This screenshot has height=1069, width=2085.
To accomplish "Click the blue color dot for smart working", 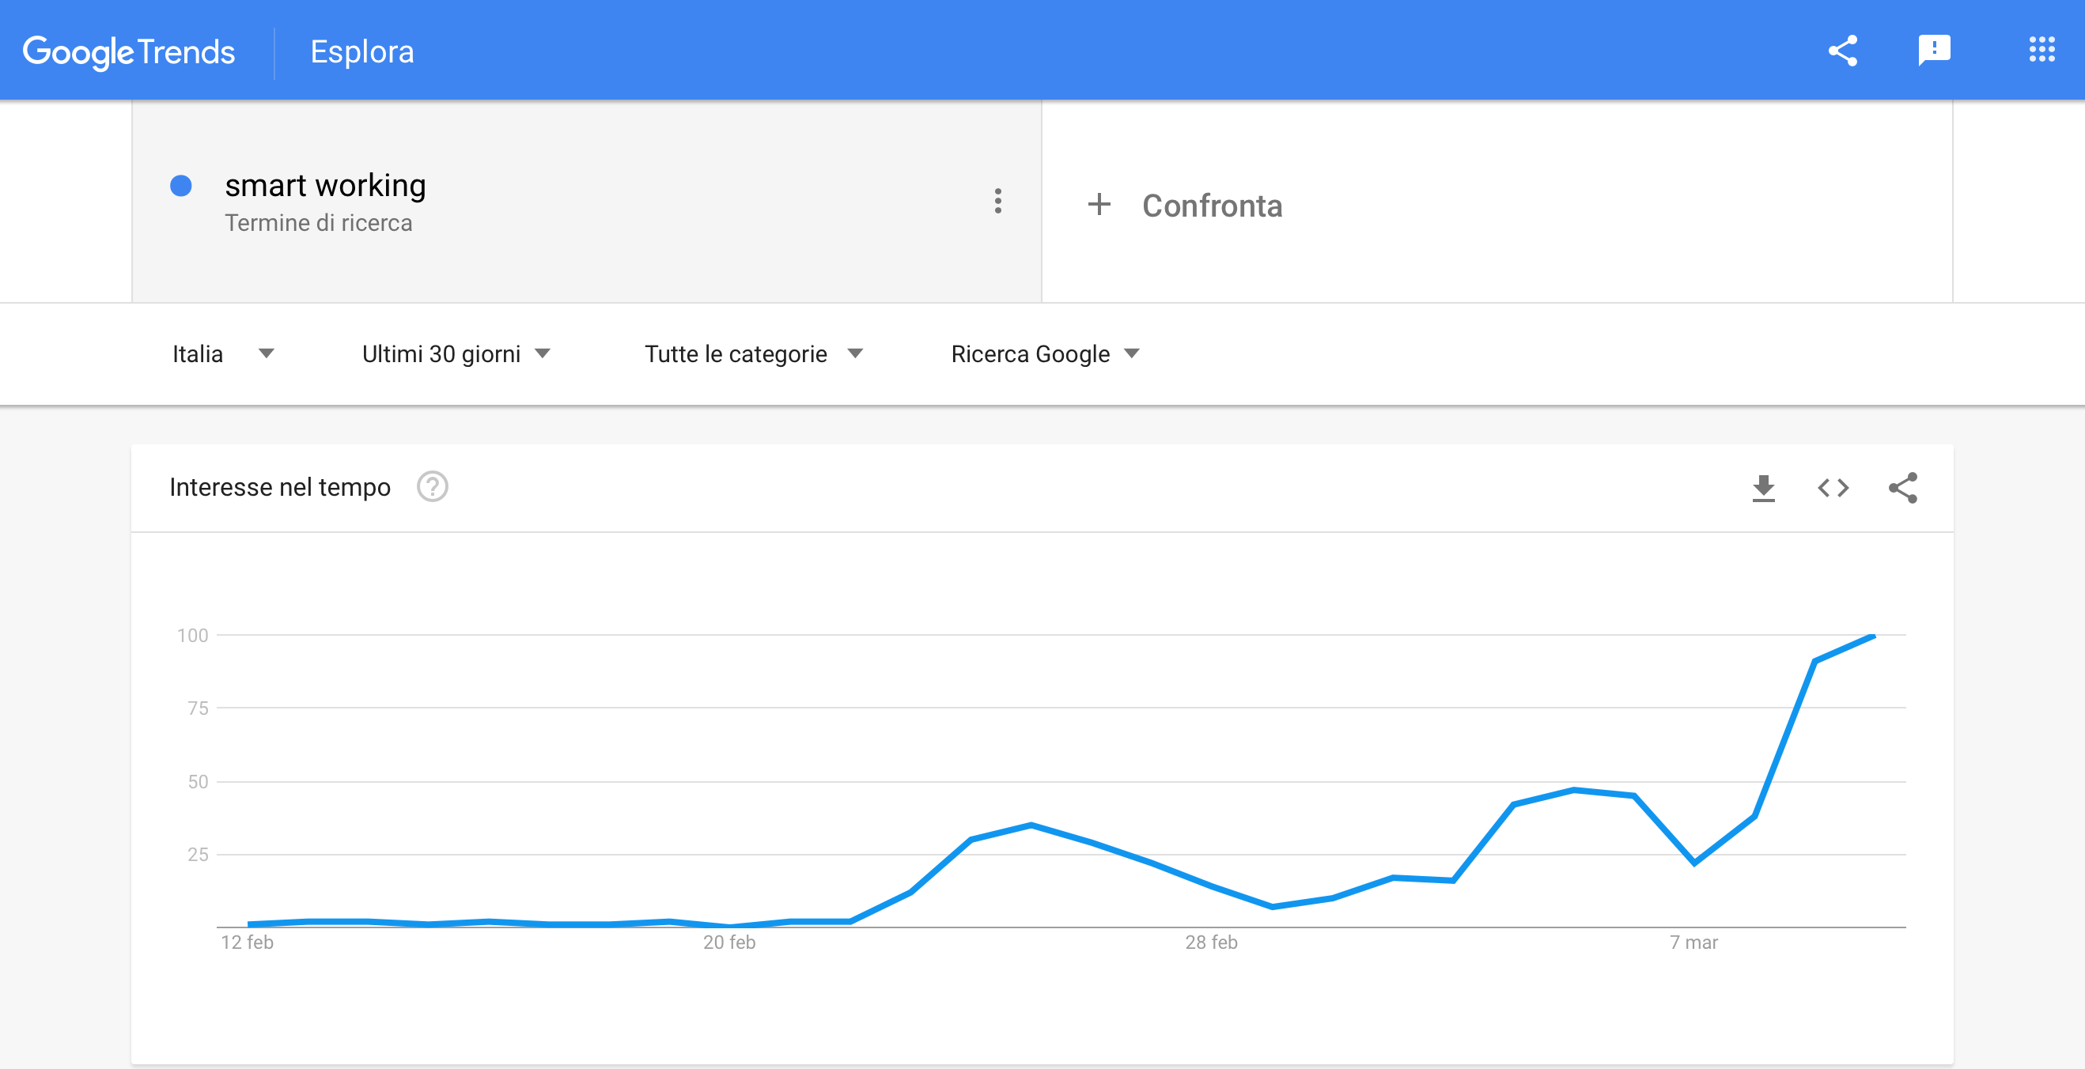I will (x=181, y=186).
